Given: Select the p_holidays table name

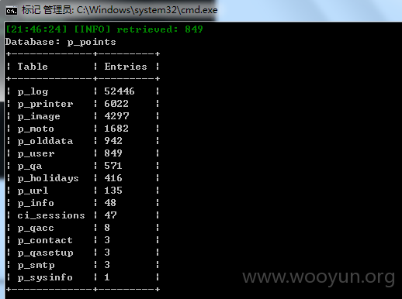Looking at the screenshot, I should (x=48, y=178).
